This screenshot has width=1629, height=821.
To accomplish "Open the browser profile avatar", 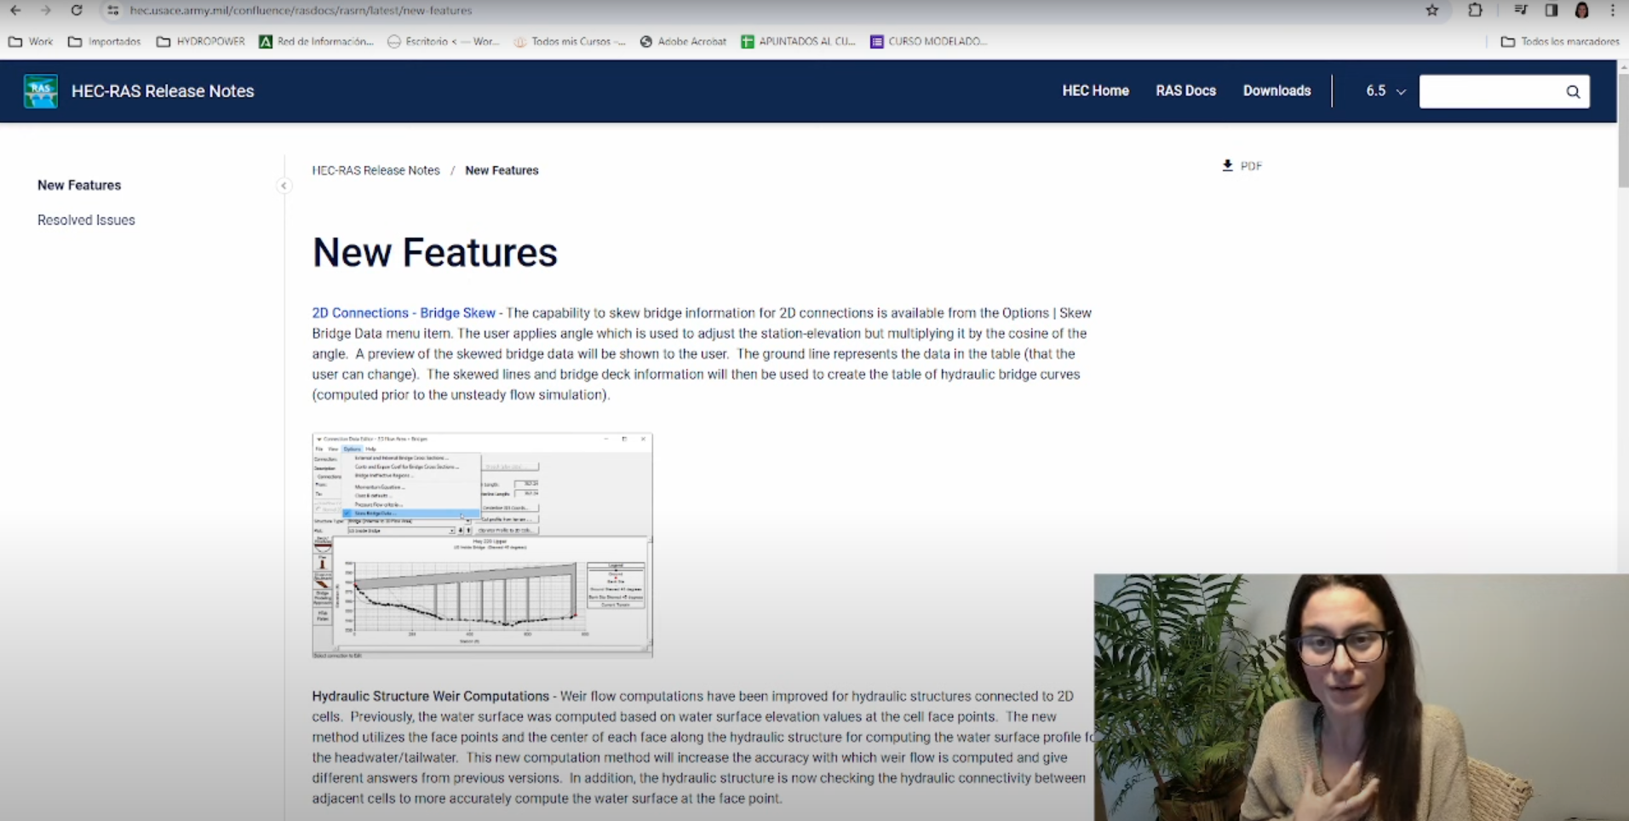I will click(x=1582, y=10).
